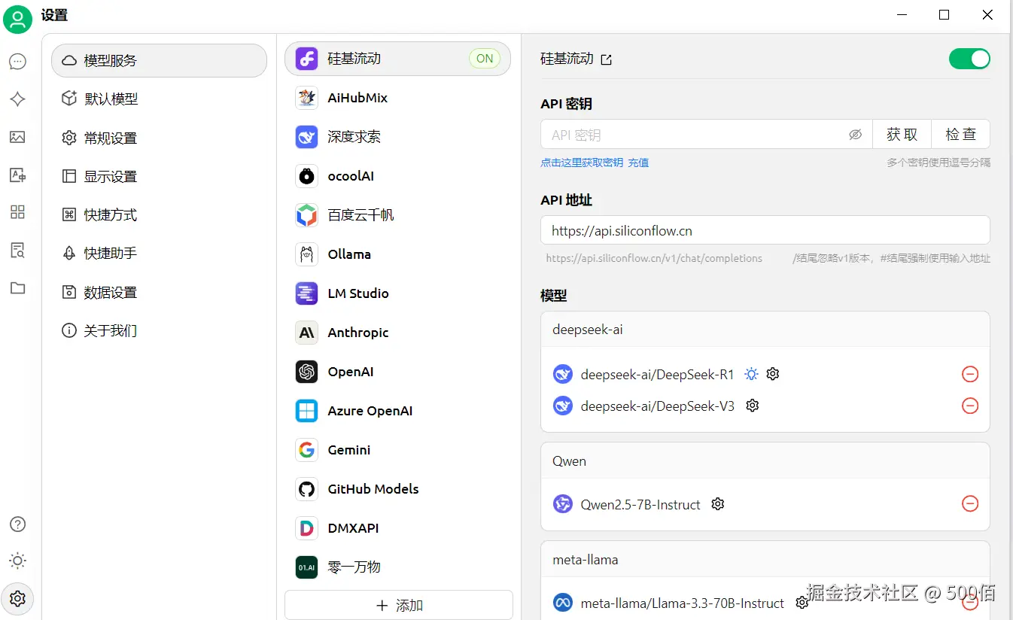Viewport: 1013px width, 620px height.
Task: Toggle theme with the sun icon at bottom
Action: point(17,560)
